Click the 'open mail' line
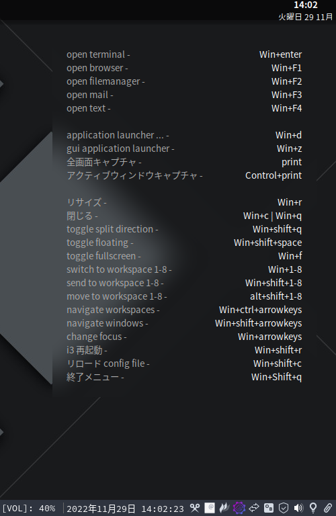The image size is (336, 516). click(x=90, y=95)
